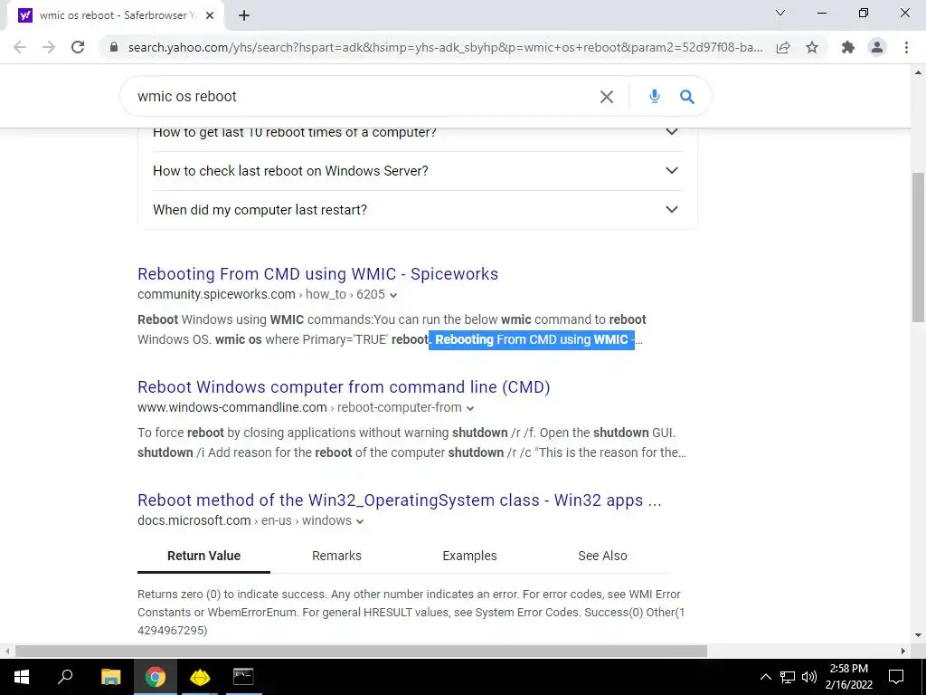Image resolution: width=926 pixels, height=695 pixels.
Task: Click the share page icon in address bar
Action: [x=783, y=47]
